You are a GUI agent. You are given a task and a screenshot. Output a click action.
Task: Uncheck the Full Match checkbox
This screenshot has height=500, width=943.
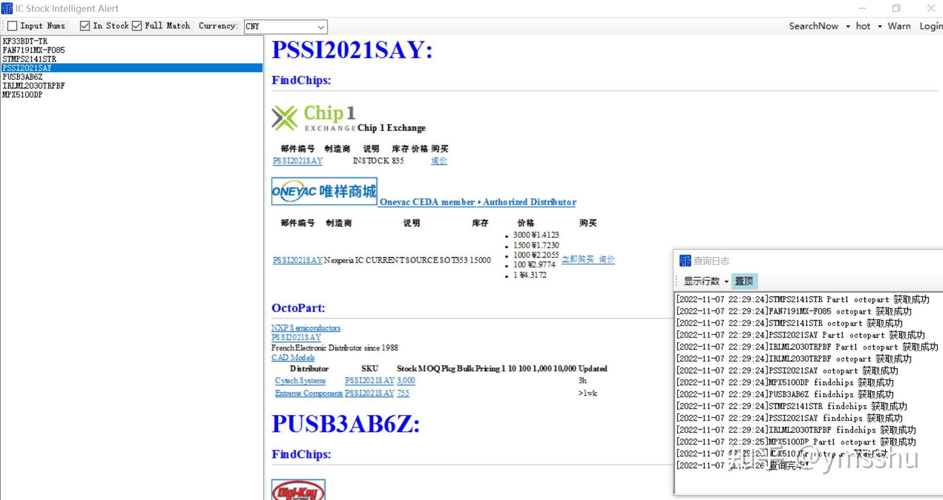tap(137, 25)
